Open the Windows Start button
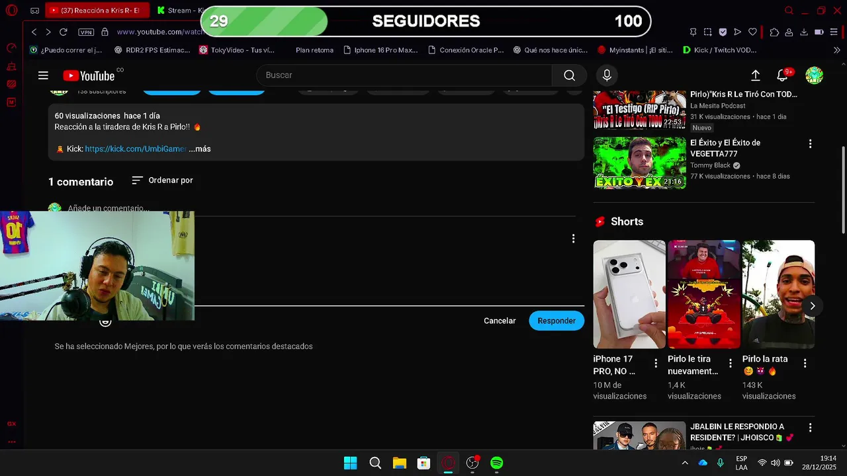Screen dimensions: 847x476 coord(350,463)
